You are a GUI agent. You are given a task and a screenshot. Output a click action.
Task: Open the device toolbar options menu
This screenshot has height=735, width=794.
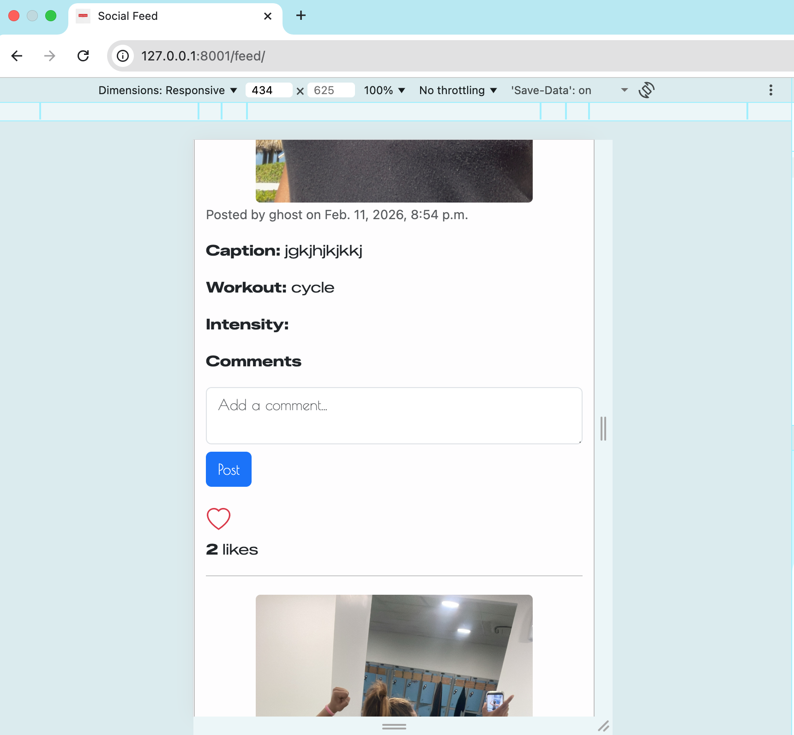click(770, 90)
